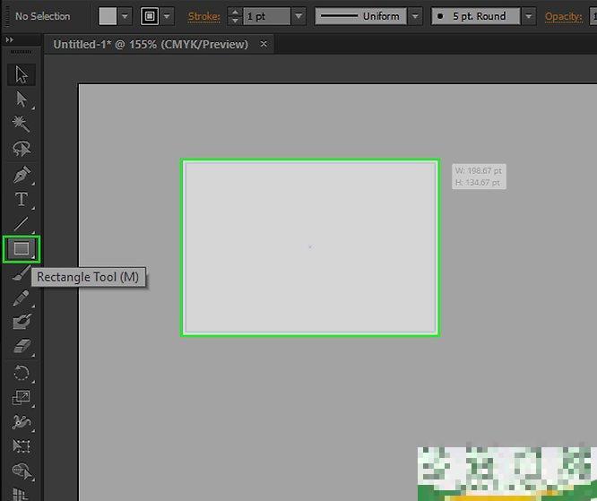
Task: Select the Pen tool
Action: tap(22, 174)
